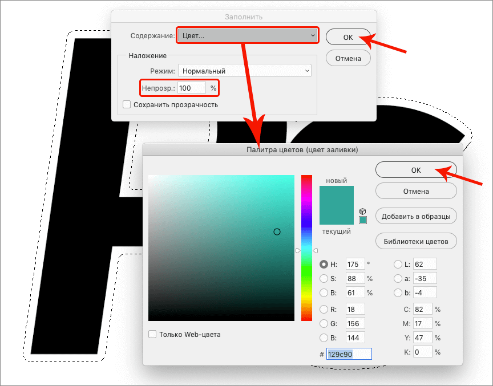Select the R red radio button
This screenshot has height=386, width=493.
(x=324, y=310)
